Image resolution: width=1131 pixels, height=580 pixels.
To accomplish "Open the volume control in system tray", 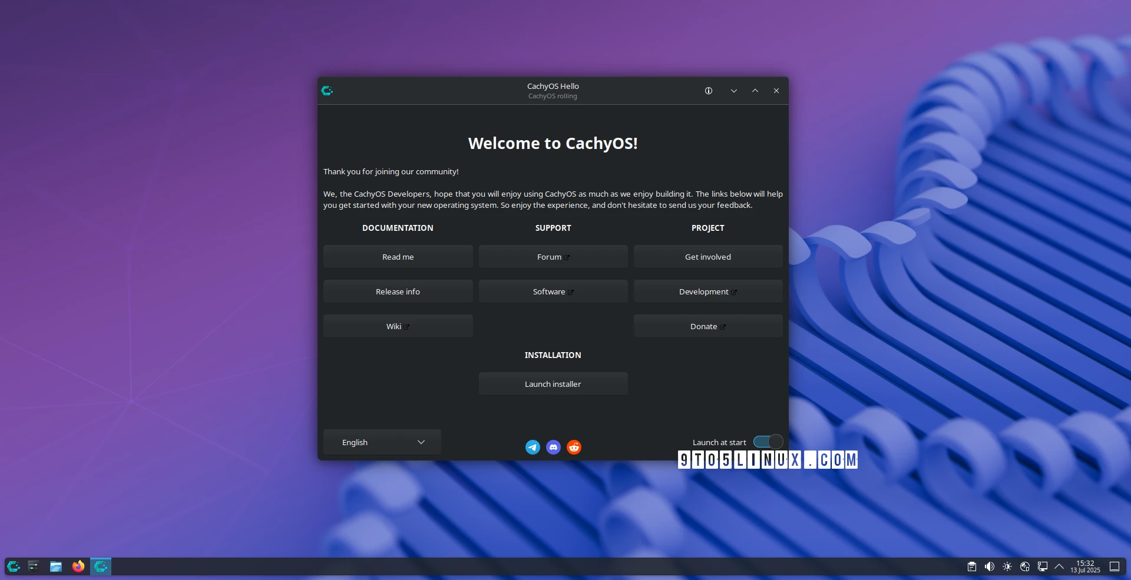I will click(x=990, y=566).
